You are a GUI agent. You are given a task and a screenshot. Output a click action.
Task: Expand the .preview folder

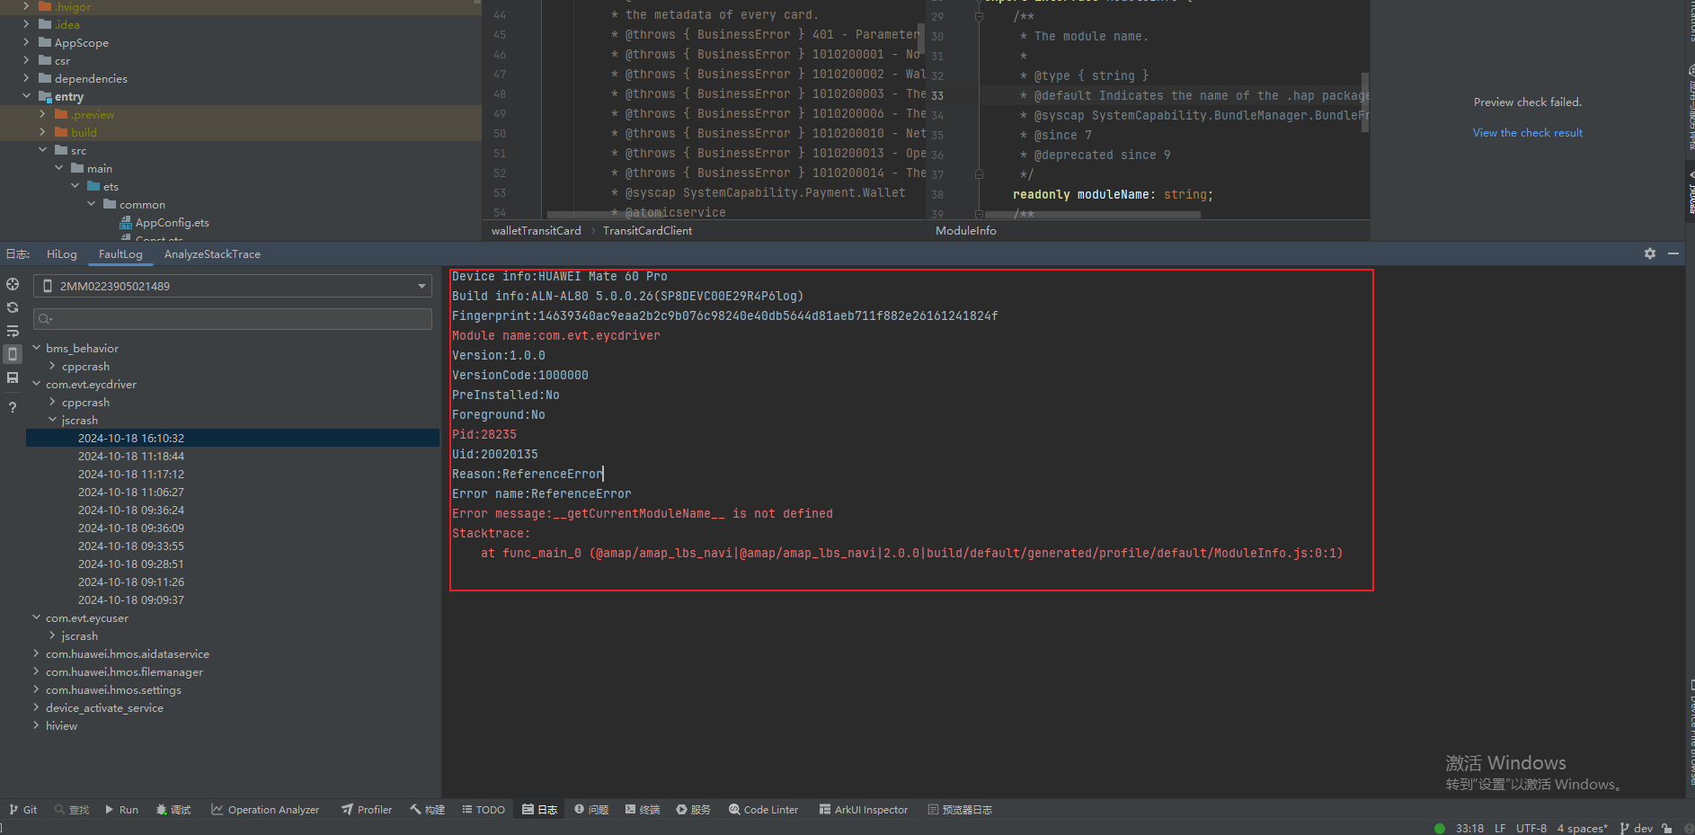click(x=42, y=114)
